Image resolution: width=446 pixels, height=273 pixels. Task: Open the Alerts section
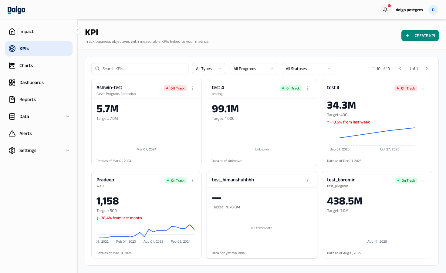click(39, 133)
